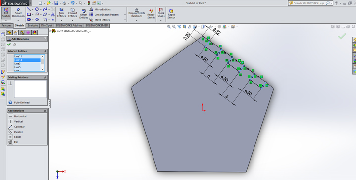Open Add Relations help question mark
The height and width of the screenshot is (180, 356).
(45, 39)
